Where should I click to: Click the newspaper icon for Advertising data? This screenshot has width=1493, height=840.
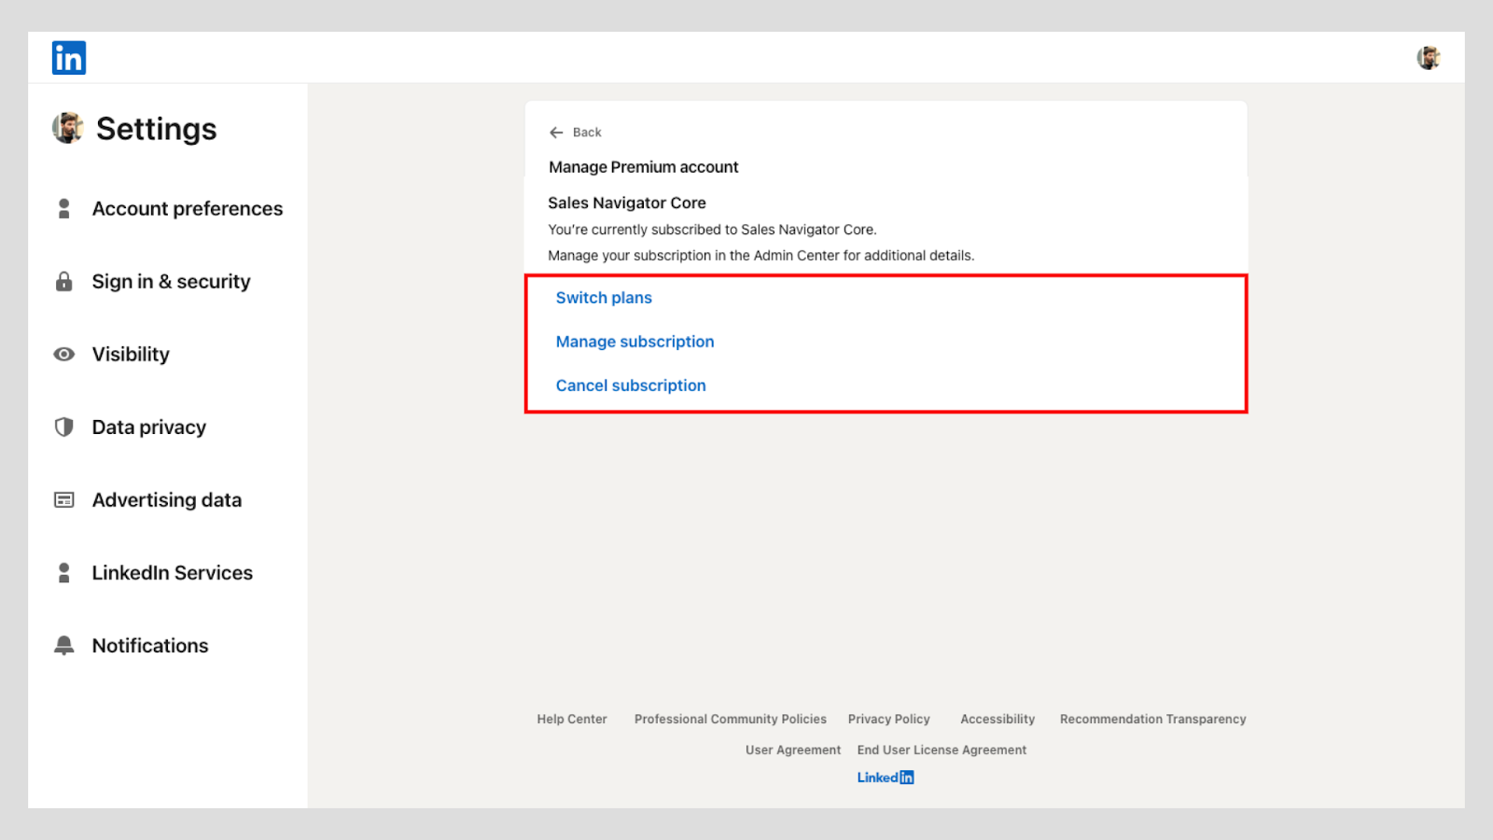(63, 499)
